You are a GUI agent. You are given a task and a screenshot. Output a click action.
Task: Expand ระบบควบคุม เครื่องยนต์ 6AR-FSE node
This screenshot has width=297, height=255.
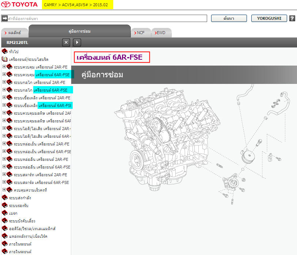pos(4,74)
